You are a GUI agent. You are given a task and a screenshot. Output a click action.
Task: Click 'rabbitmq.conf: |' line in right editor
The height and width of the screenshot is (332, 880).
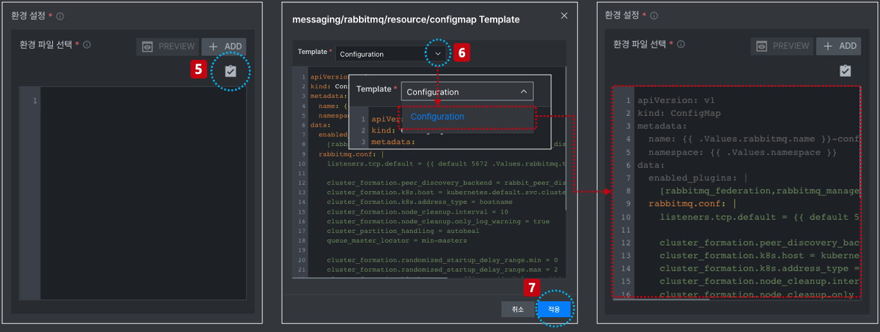click(692, 204)
